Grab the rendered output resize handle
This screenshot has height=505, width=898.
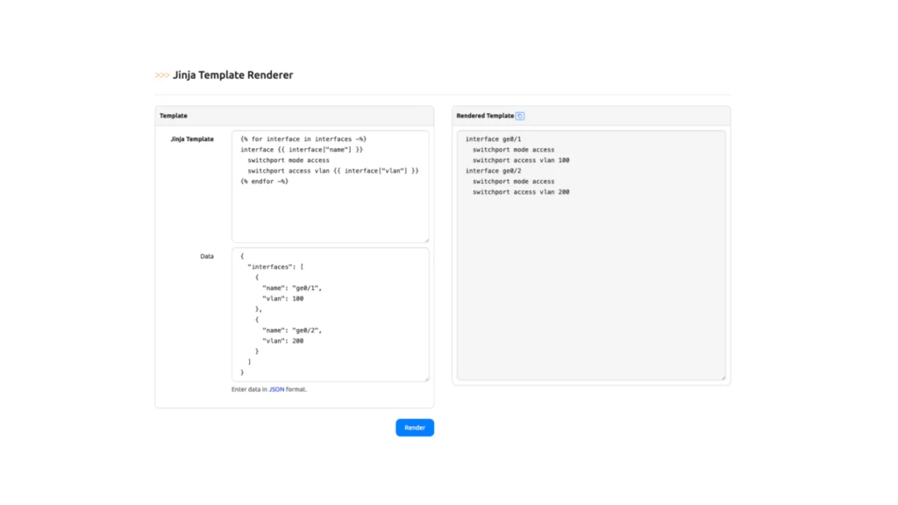coord(723,377)
